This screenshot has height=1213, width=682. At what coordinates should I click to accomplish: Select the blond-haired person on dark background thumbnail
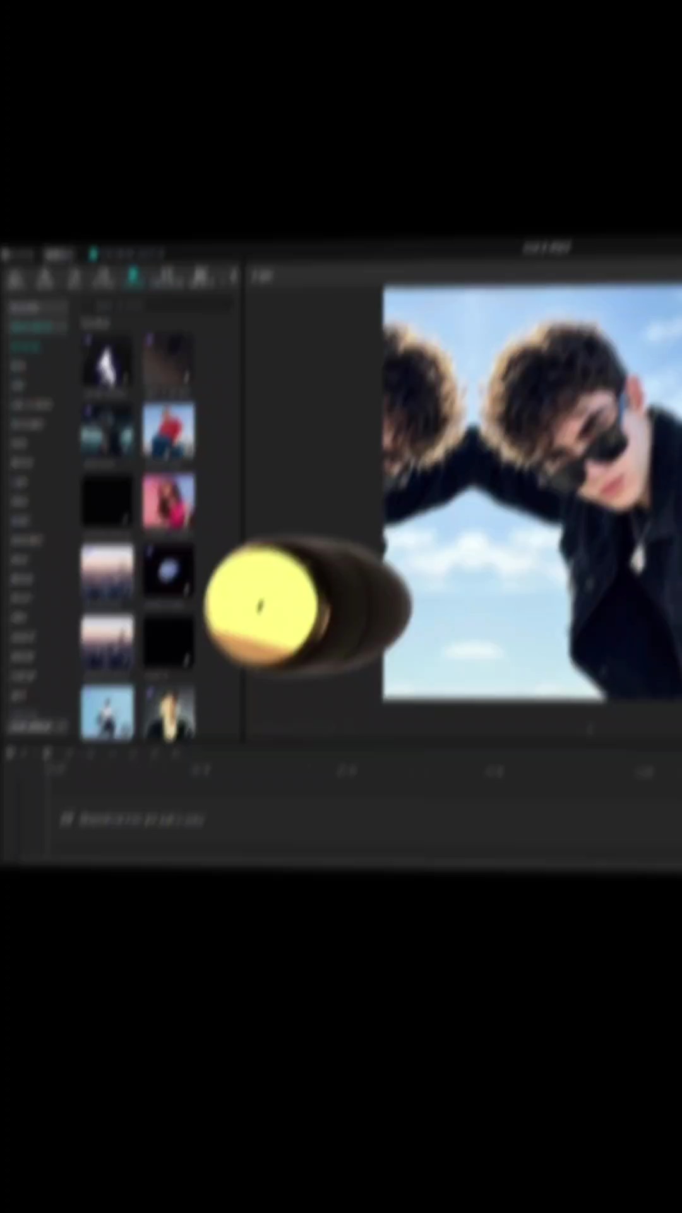(169, 712)
